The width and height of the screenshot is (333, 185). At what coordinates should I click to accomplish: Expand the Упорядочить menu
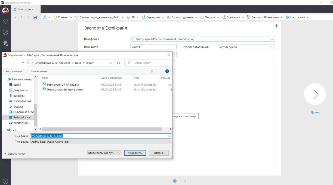15,71
